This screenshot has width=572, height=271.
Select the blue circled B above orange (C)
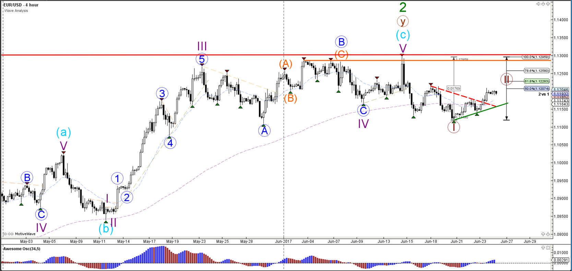pyautogui.click(x=341, y=42)
